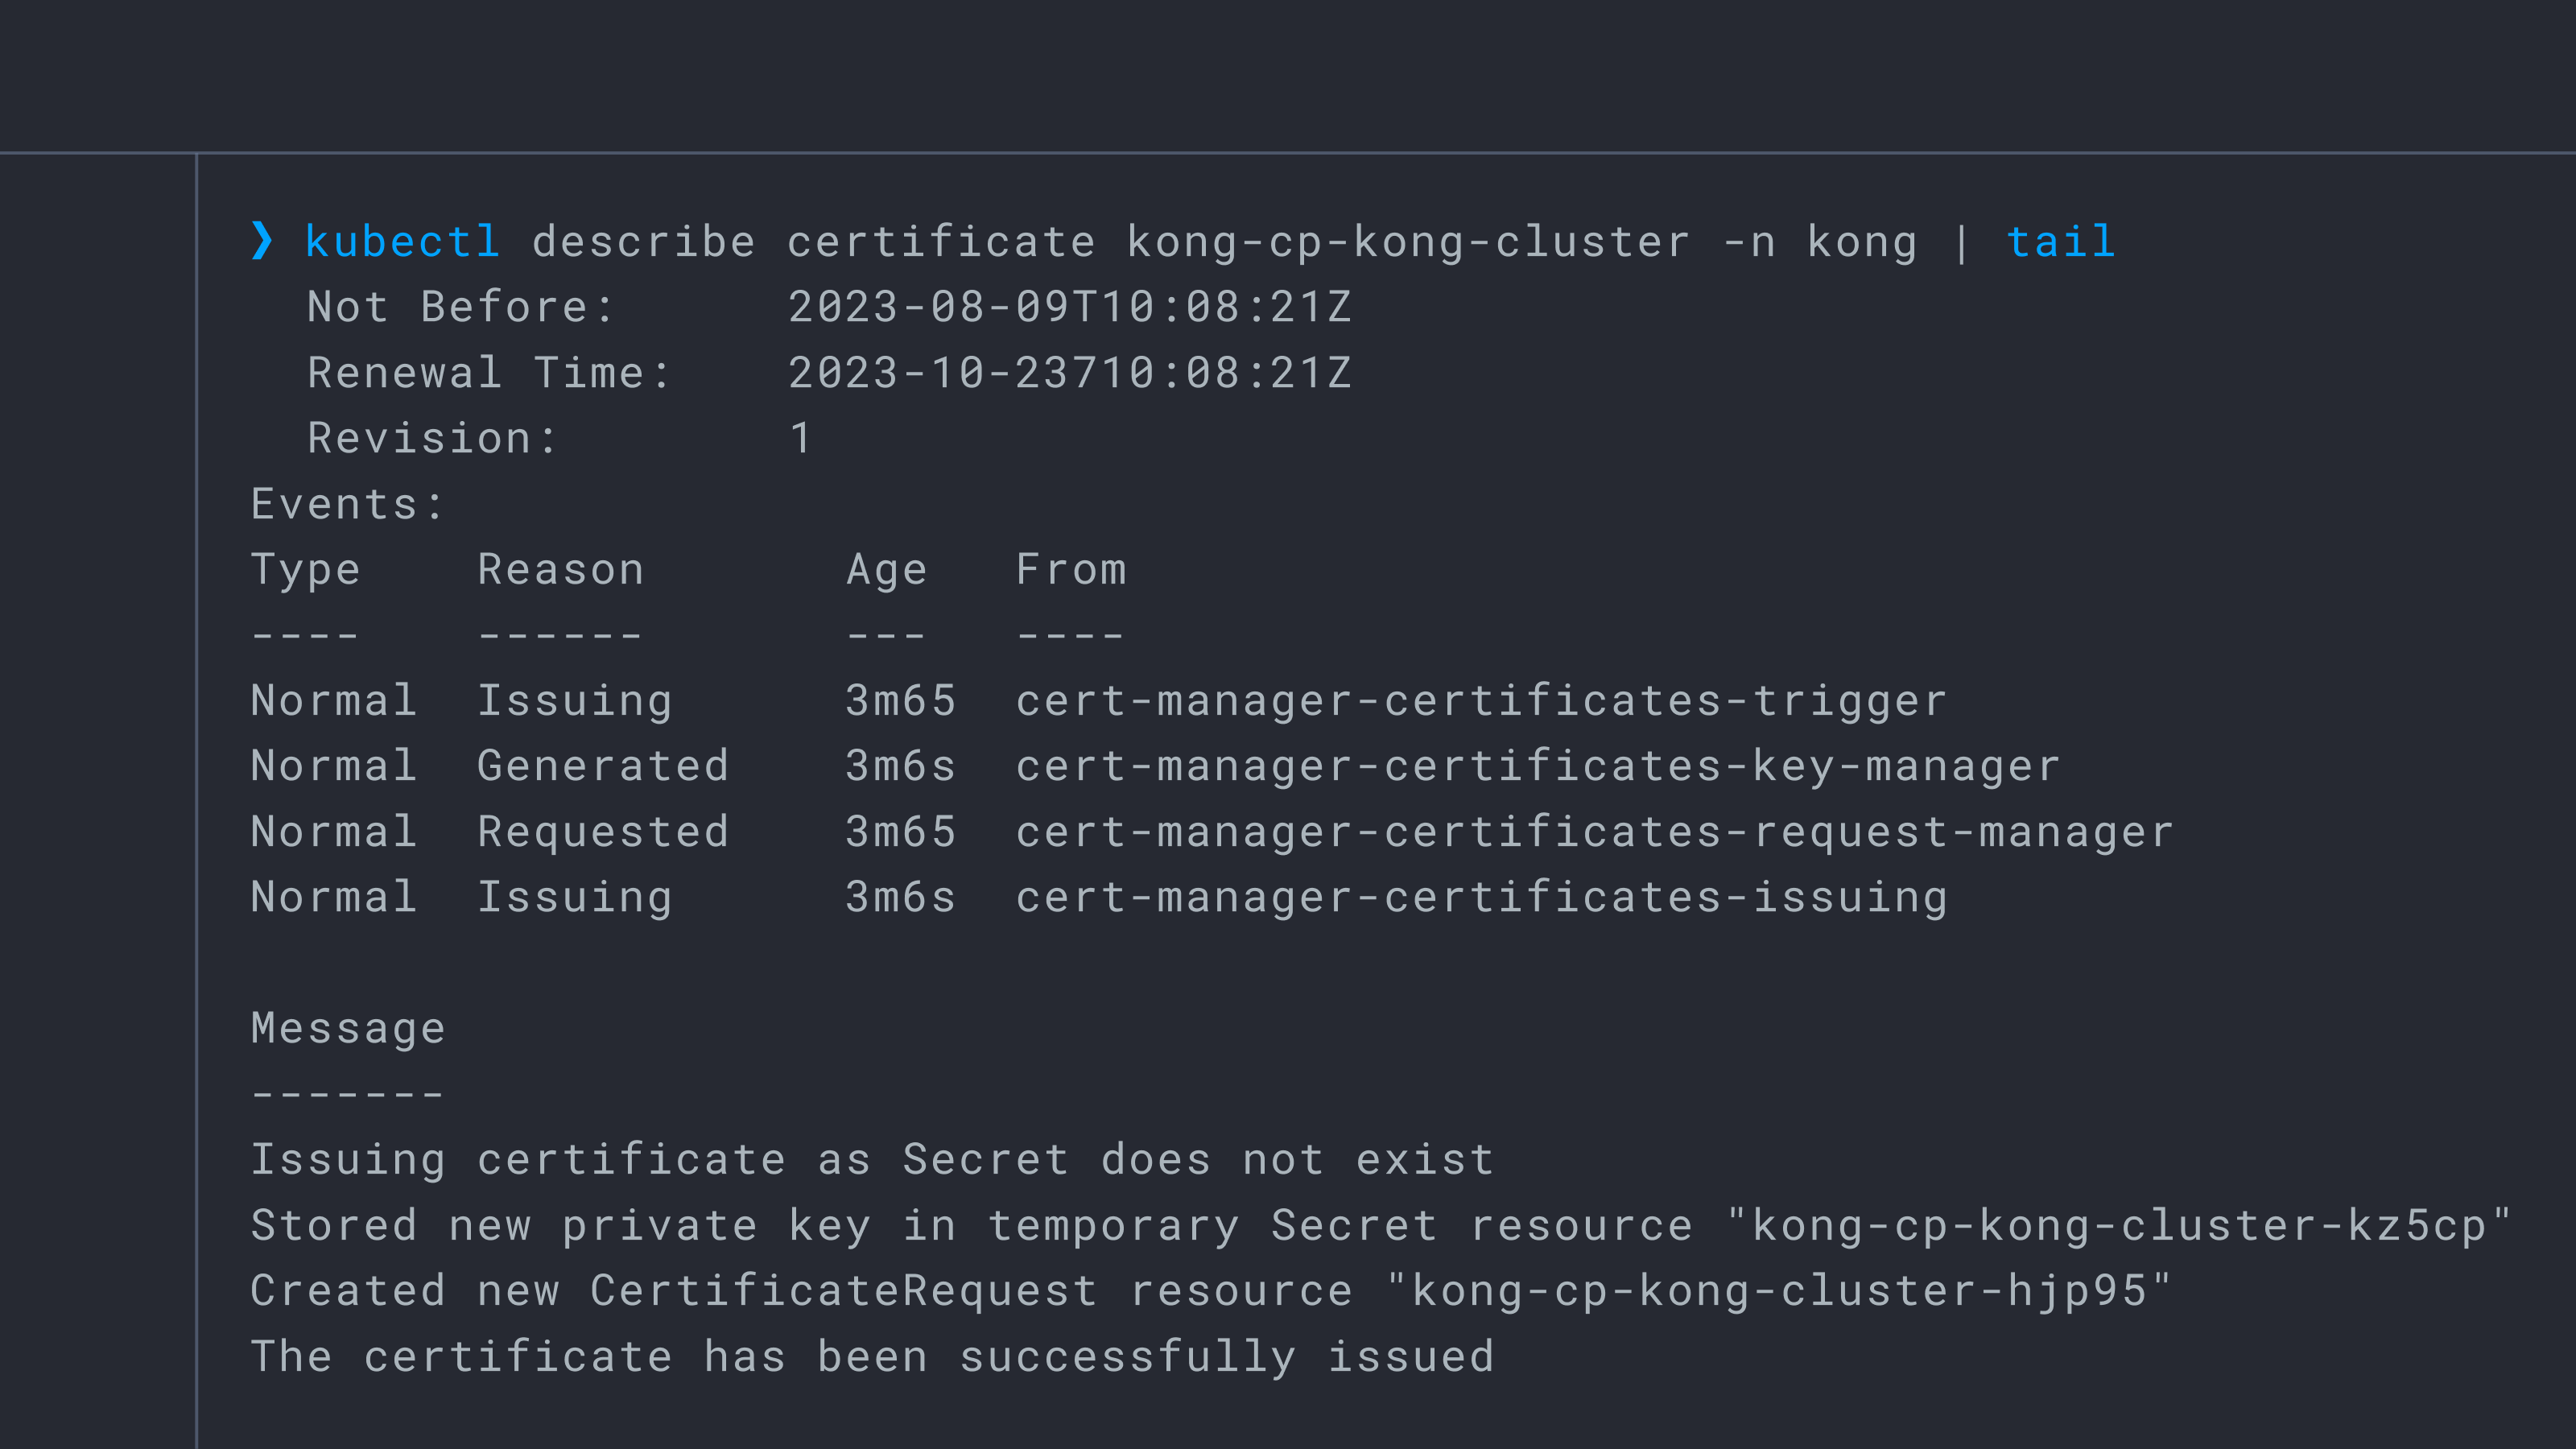Click the kong-cp-kong-cluster-hjp95 request name
The width and height of the screenshot is (2576, 1449).
tap(1778, 1291)
